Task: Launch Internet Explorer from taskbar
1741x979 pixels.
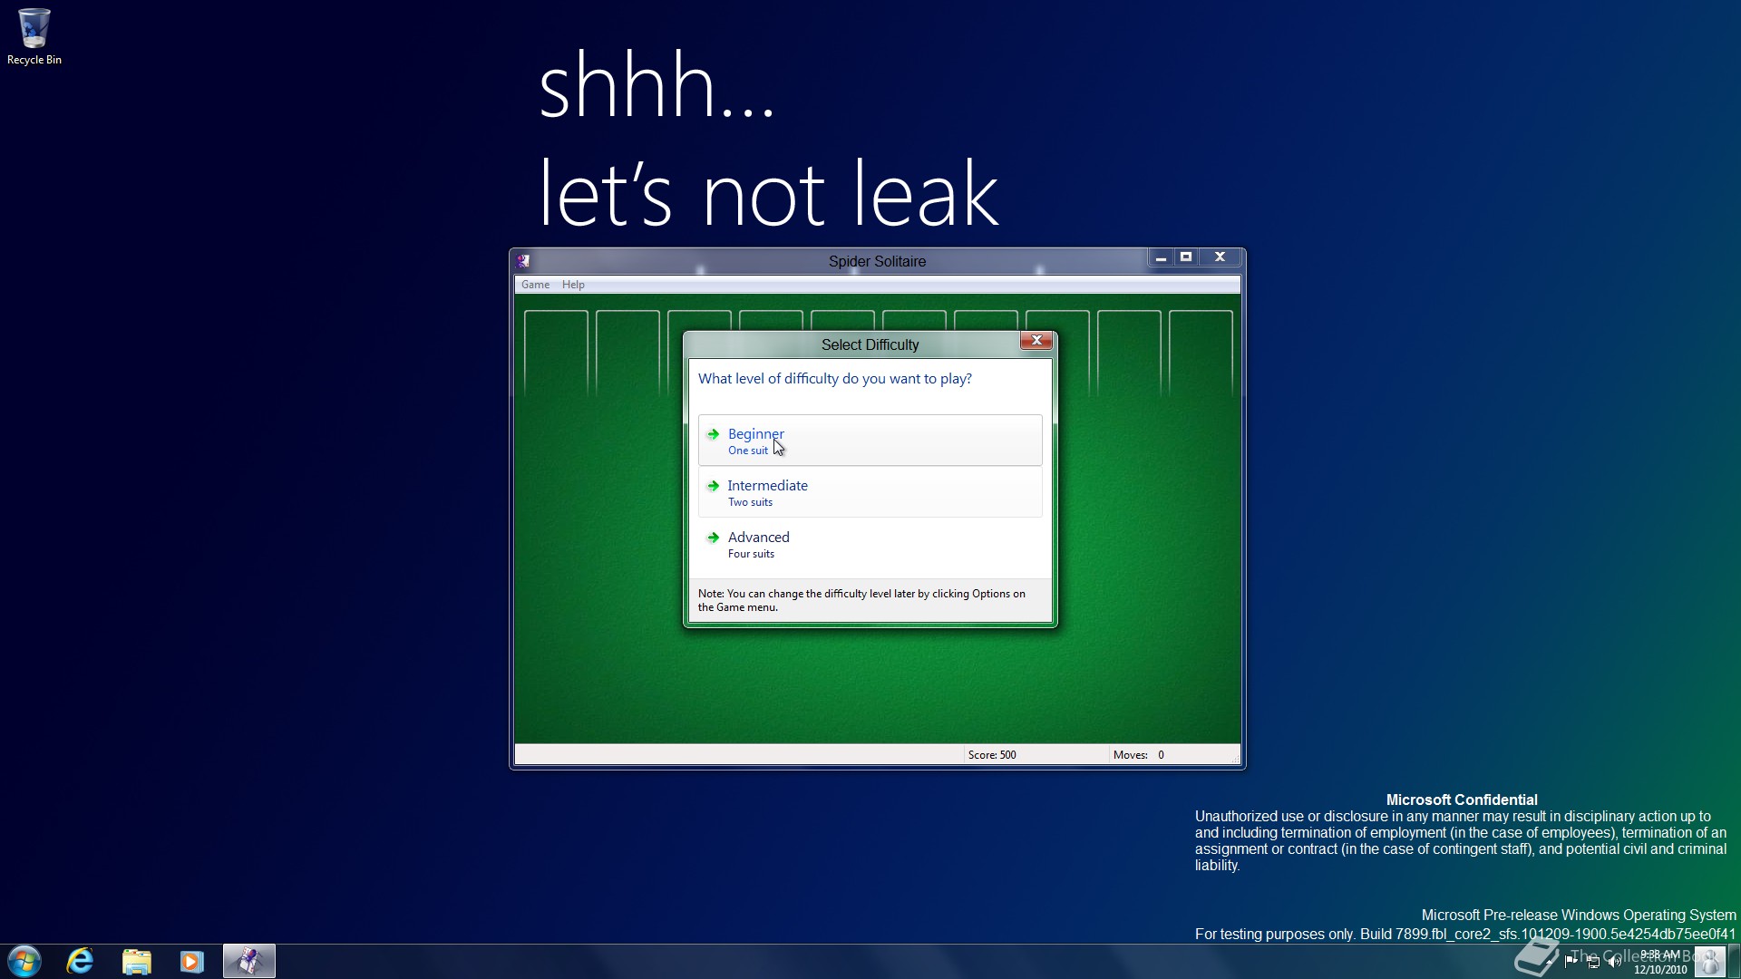Action: point(81,961)
